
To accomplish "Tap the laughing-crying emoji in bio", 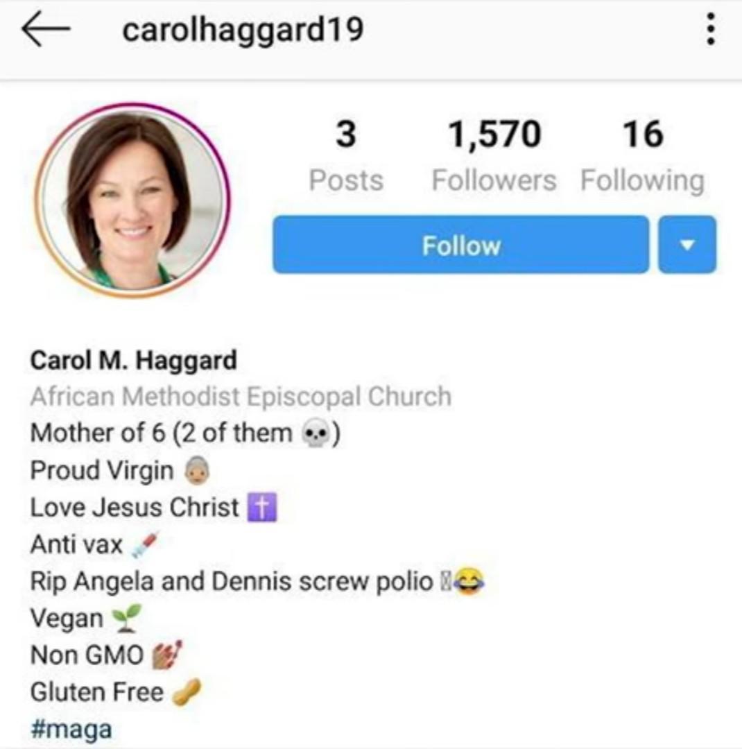I will click(x=469, y=581).
